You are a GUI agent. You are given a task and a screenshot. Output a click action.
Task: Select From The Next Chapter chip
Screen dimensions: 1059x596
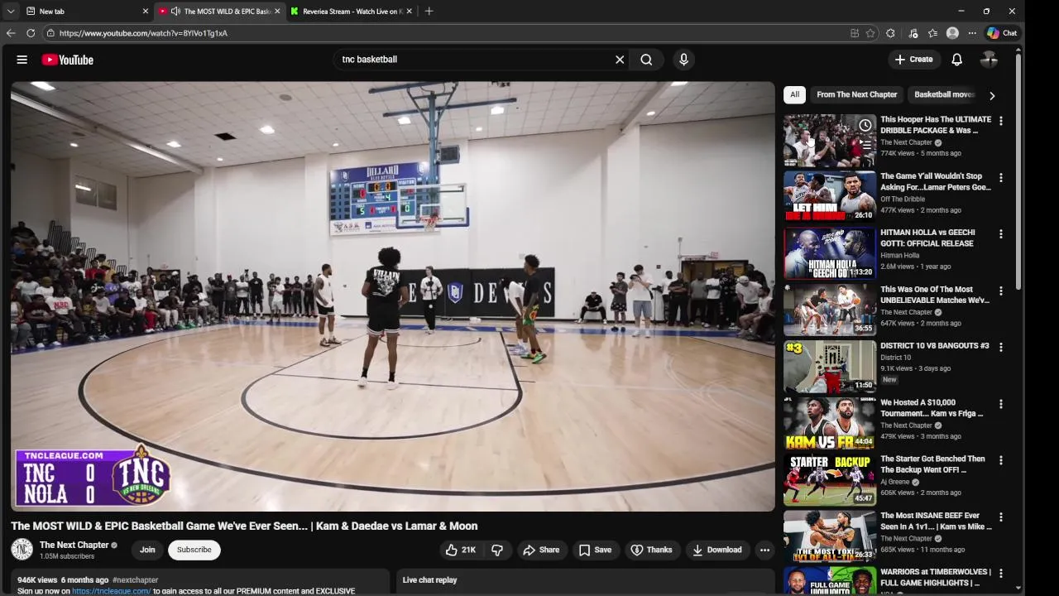point(857,94)
